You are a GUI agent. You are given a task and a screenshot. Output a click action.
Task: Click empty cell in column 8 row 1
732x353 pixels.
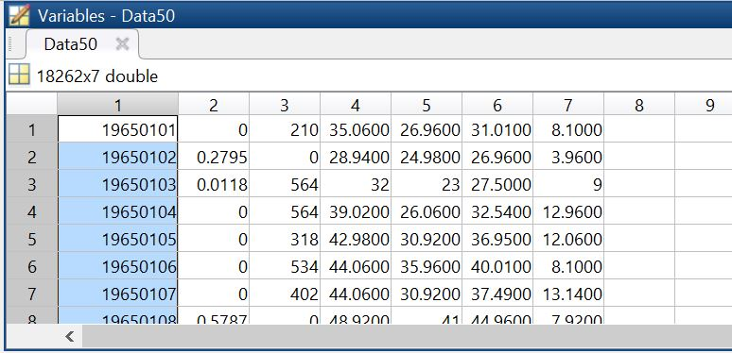pyautogui.click(x=639, y=129)
